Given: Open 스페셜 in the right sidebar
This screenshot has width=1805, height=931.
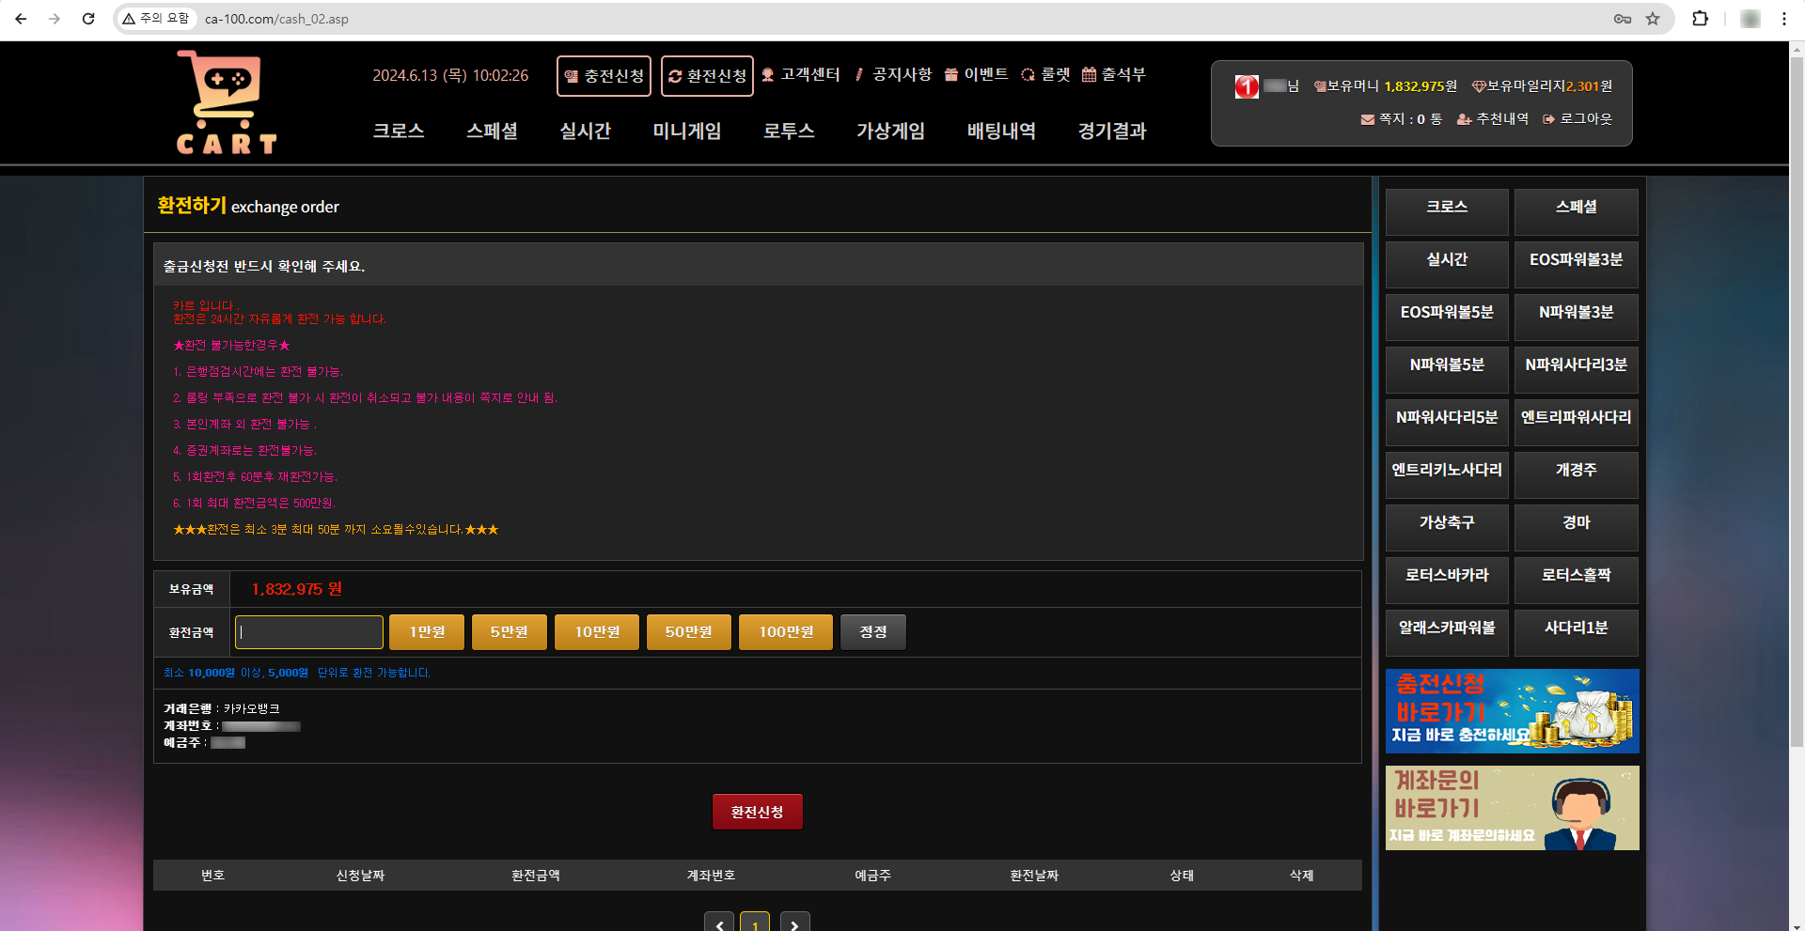Looking at the screenshot, I should tap(1577, 211).
